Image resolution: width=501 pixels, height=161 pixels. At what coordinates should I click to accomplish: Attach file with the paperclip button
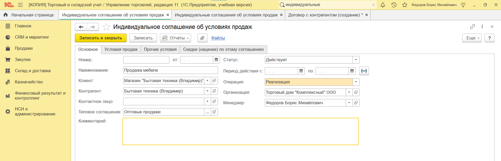(x=202, y=38)
